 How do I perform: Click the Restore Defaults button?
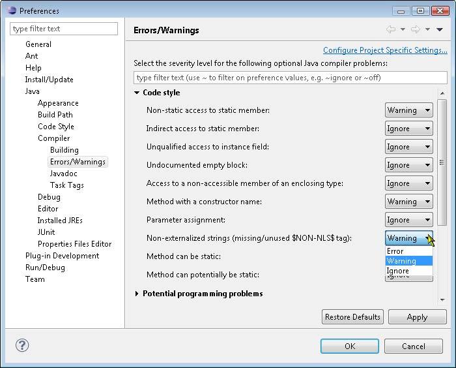[352, 317]
